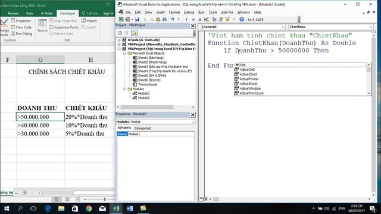Click scroll-down arrow of autocomplete list
The height and width of the screenshot is (214, 381).
coord(368,93)
